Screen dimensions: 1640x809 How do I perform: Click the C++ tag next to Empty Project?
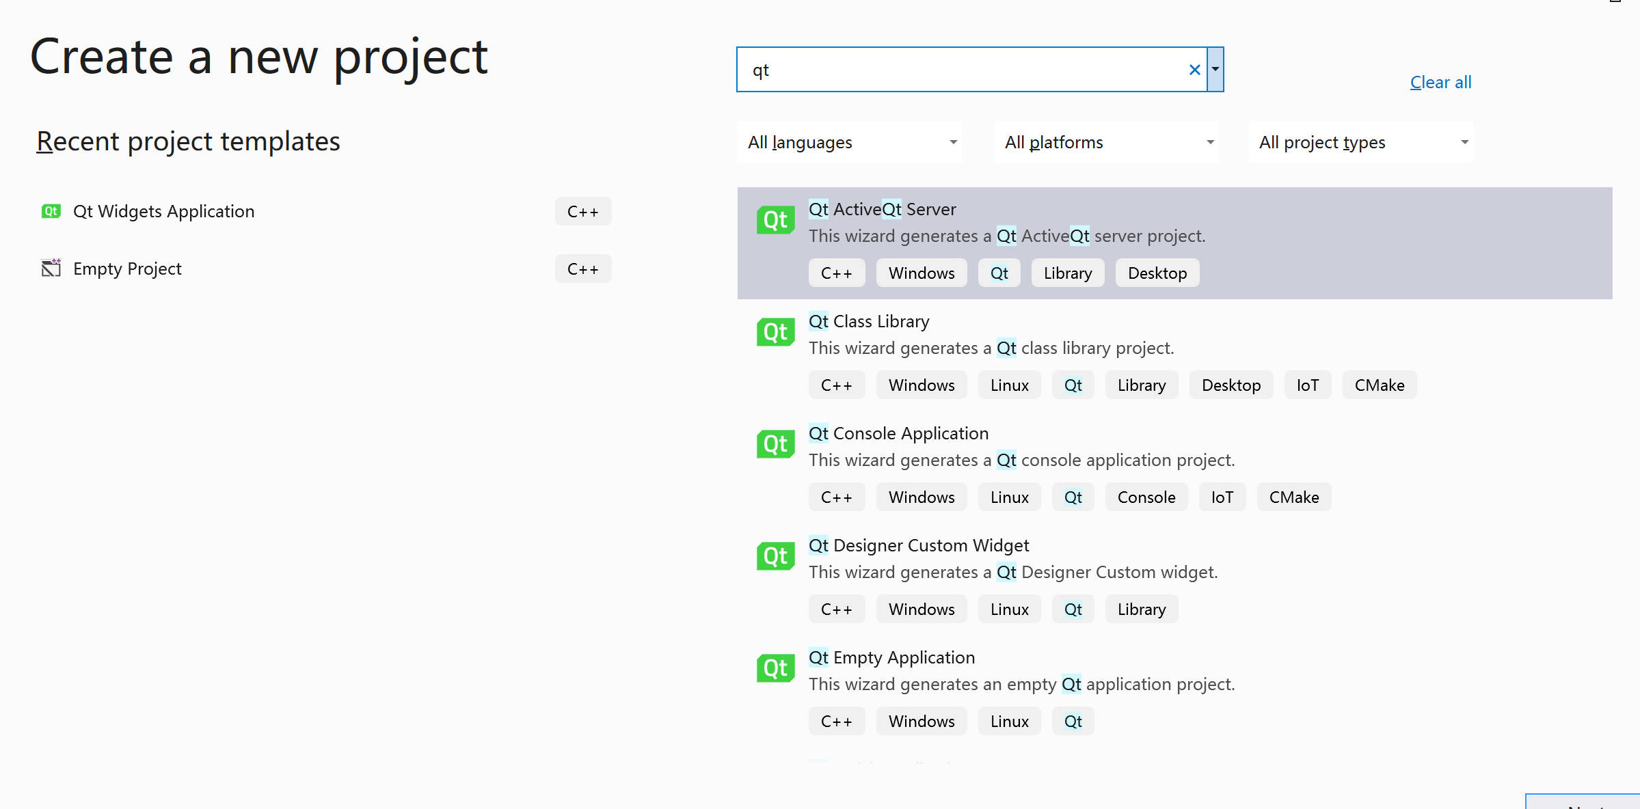point(582,269)
